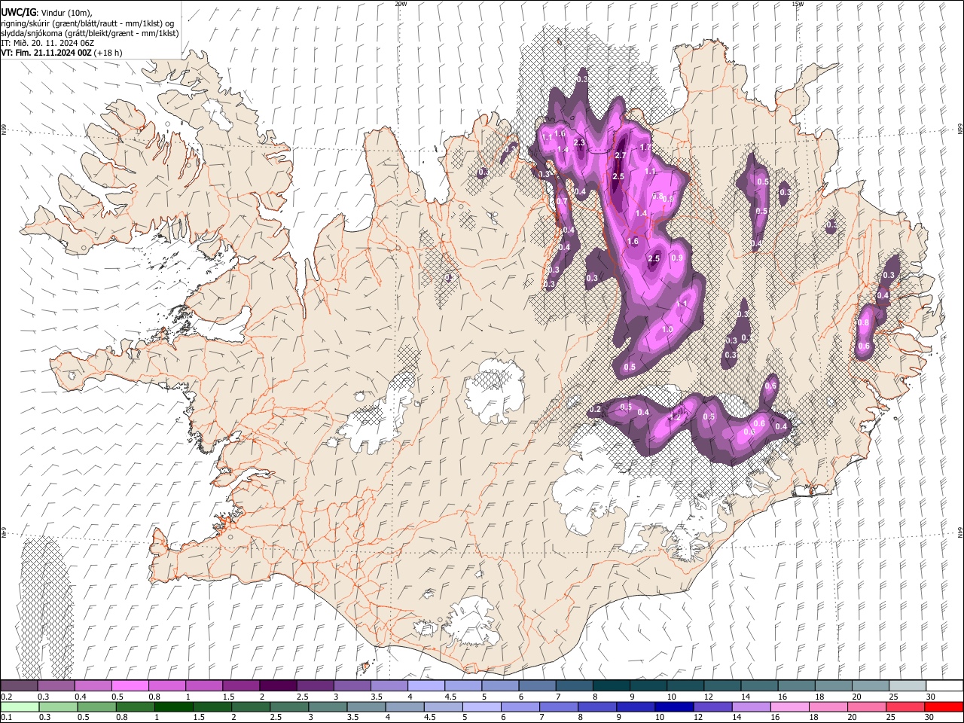Click the 'IT: Mið. 20. 11. 2024 06Z' line

click(47, 43)
